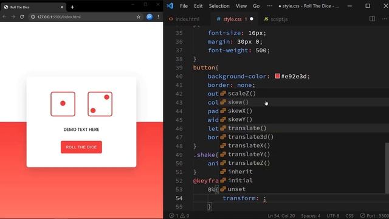Screen dimensions: 389x219
Task: Click the ROLL THE DICE button
Action: [81, 147]
